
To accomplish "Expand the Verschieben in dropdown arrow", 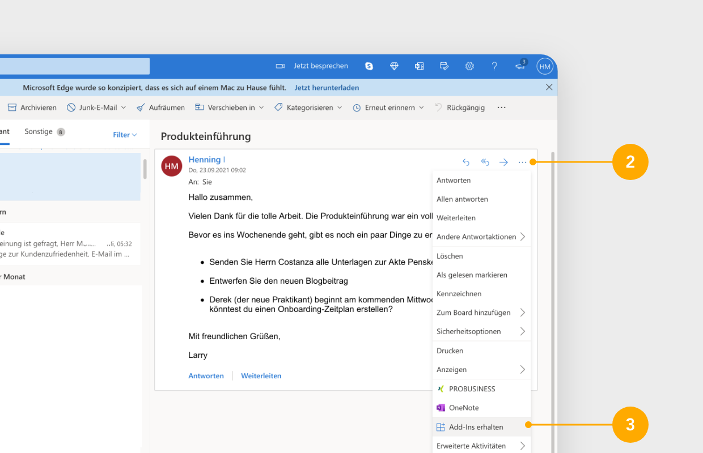I will (261, 108).
